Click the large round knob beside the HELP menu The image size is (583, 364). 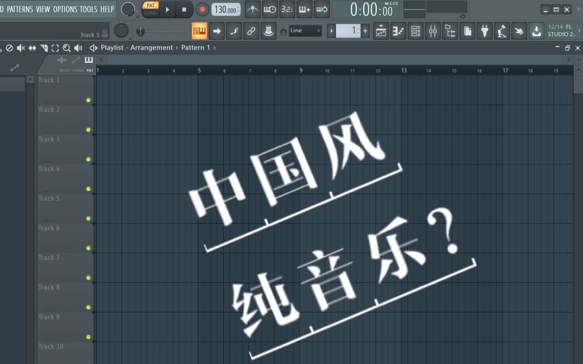128,9
